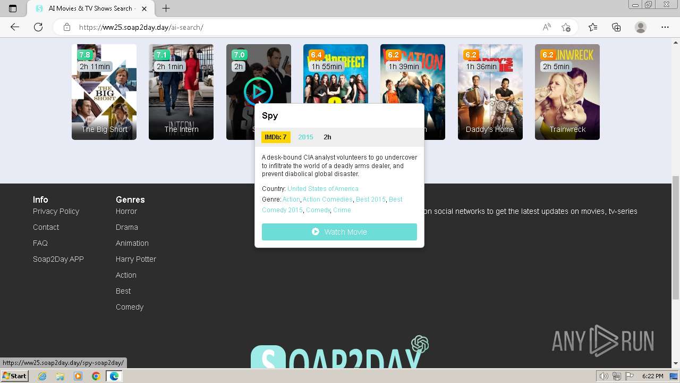680x383 pixels.
Task: Open the Vacation poster rated 6.2
Action: tap(413, 73)
